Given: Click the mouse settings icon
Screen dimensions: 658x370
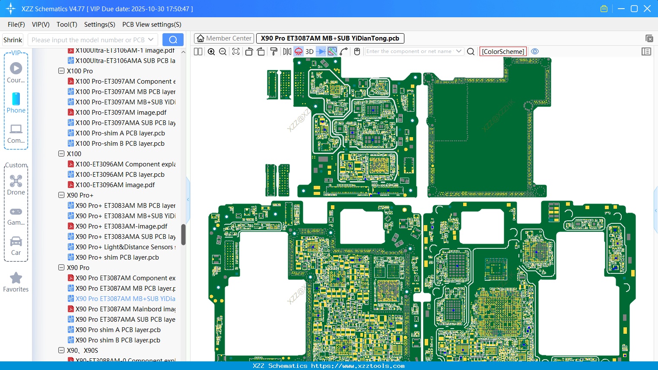Looking at the screenshot, I should (x=357, y=51).
